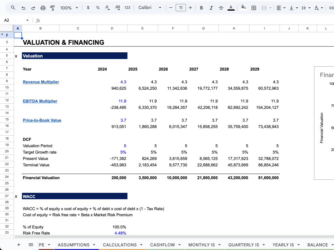
Task: Increase font size with plus button
Action: tap(190, 8)
